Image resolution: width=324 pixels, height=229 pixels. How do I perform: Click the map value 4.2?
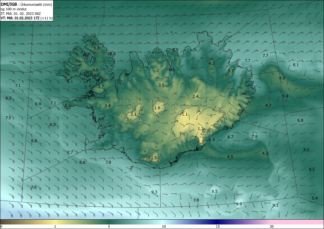coord(212,64)
